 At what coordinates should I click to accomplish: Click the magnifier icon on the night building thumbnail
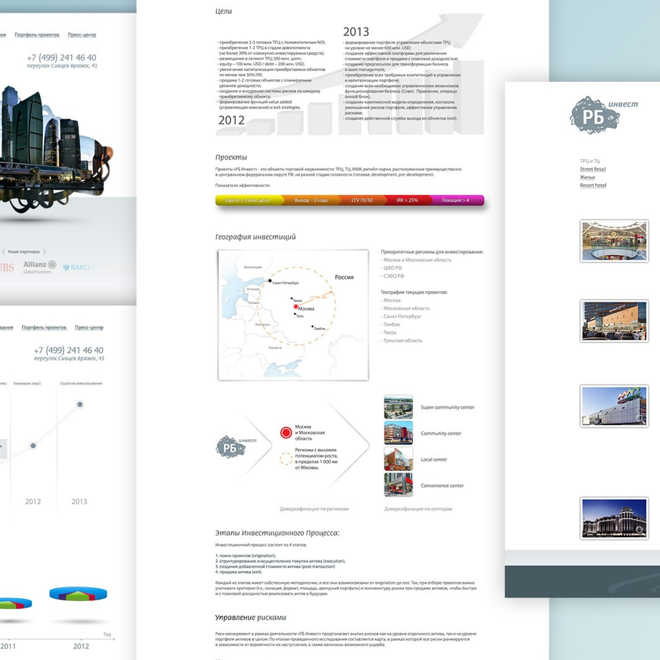(639, 530)
